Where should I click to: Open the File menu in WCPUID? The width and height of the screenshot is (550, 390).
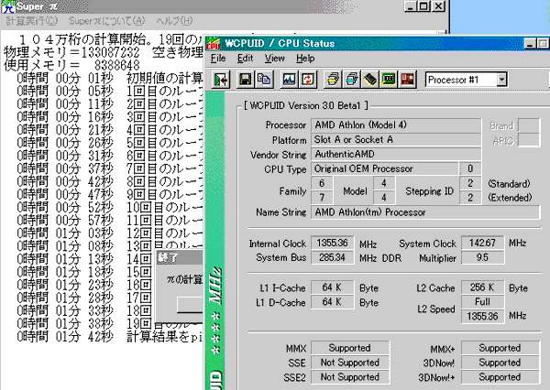(218, 59)
